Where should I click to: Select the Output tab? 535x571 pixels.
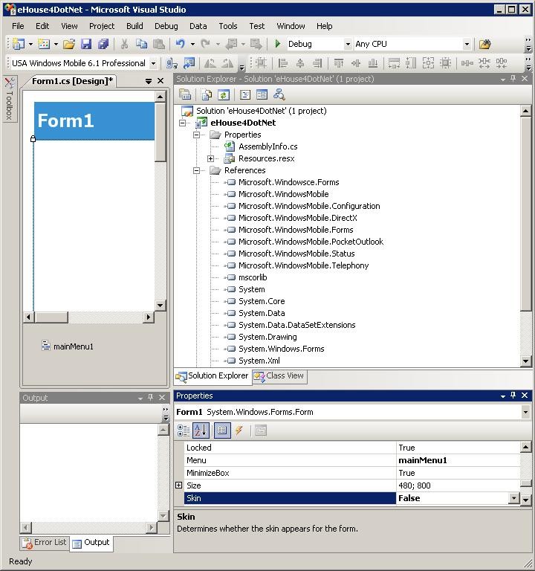click(91, 543)
